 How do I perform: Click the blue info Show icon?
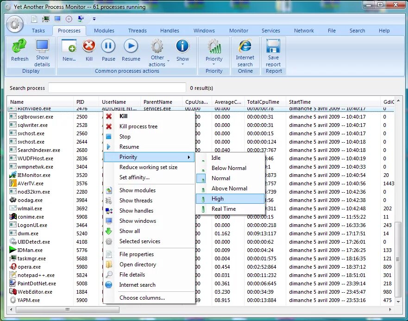tap(182, 46)
